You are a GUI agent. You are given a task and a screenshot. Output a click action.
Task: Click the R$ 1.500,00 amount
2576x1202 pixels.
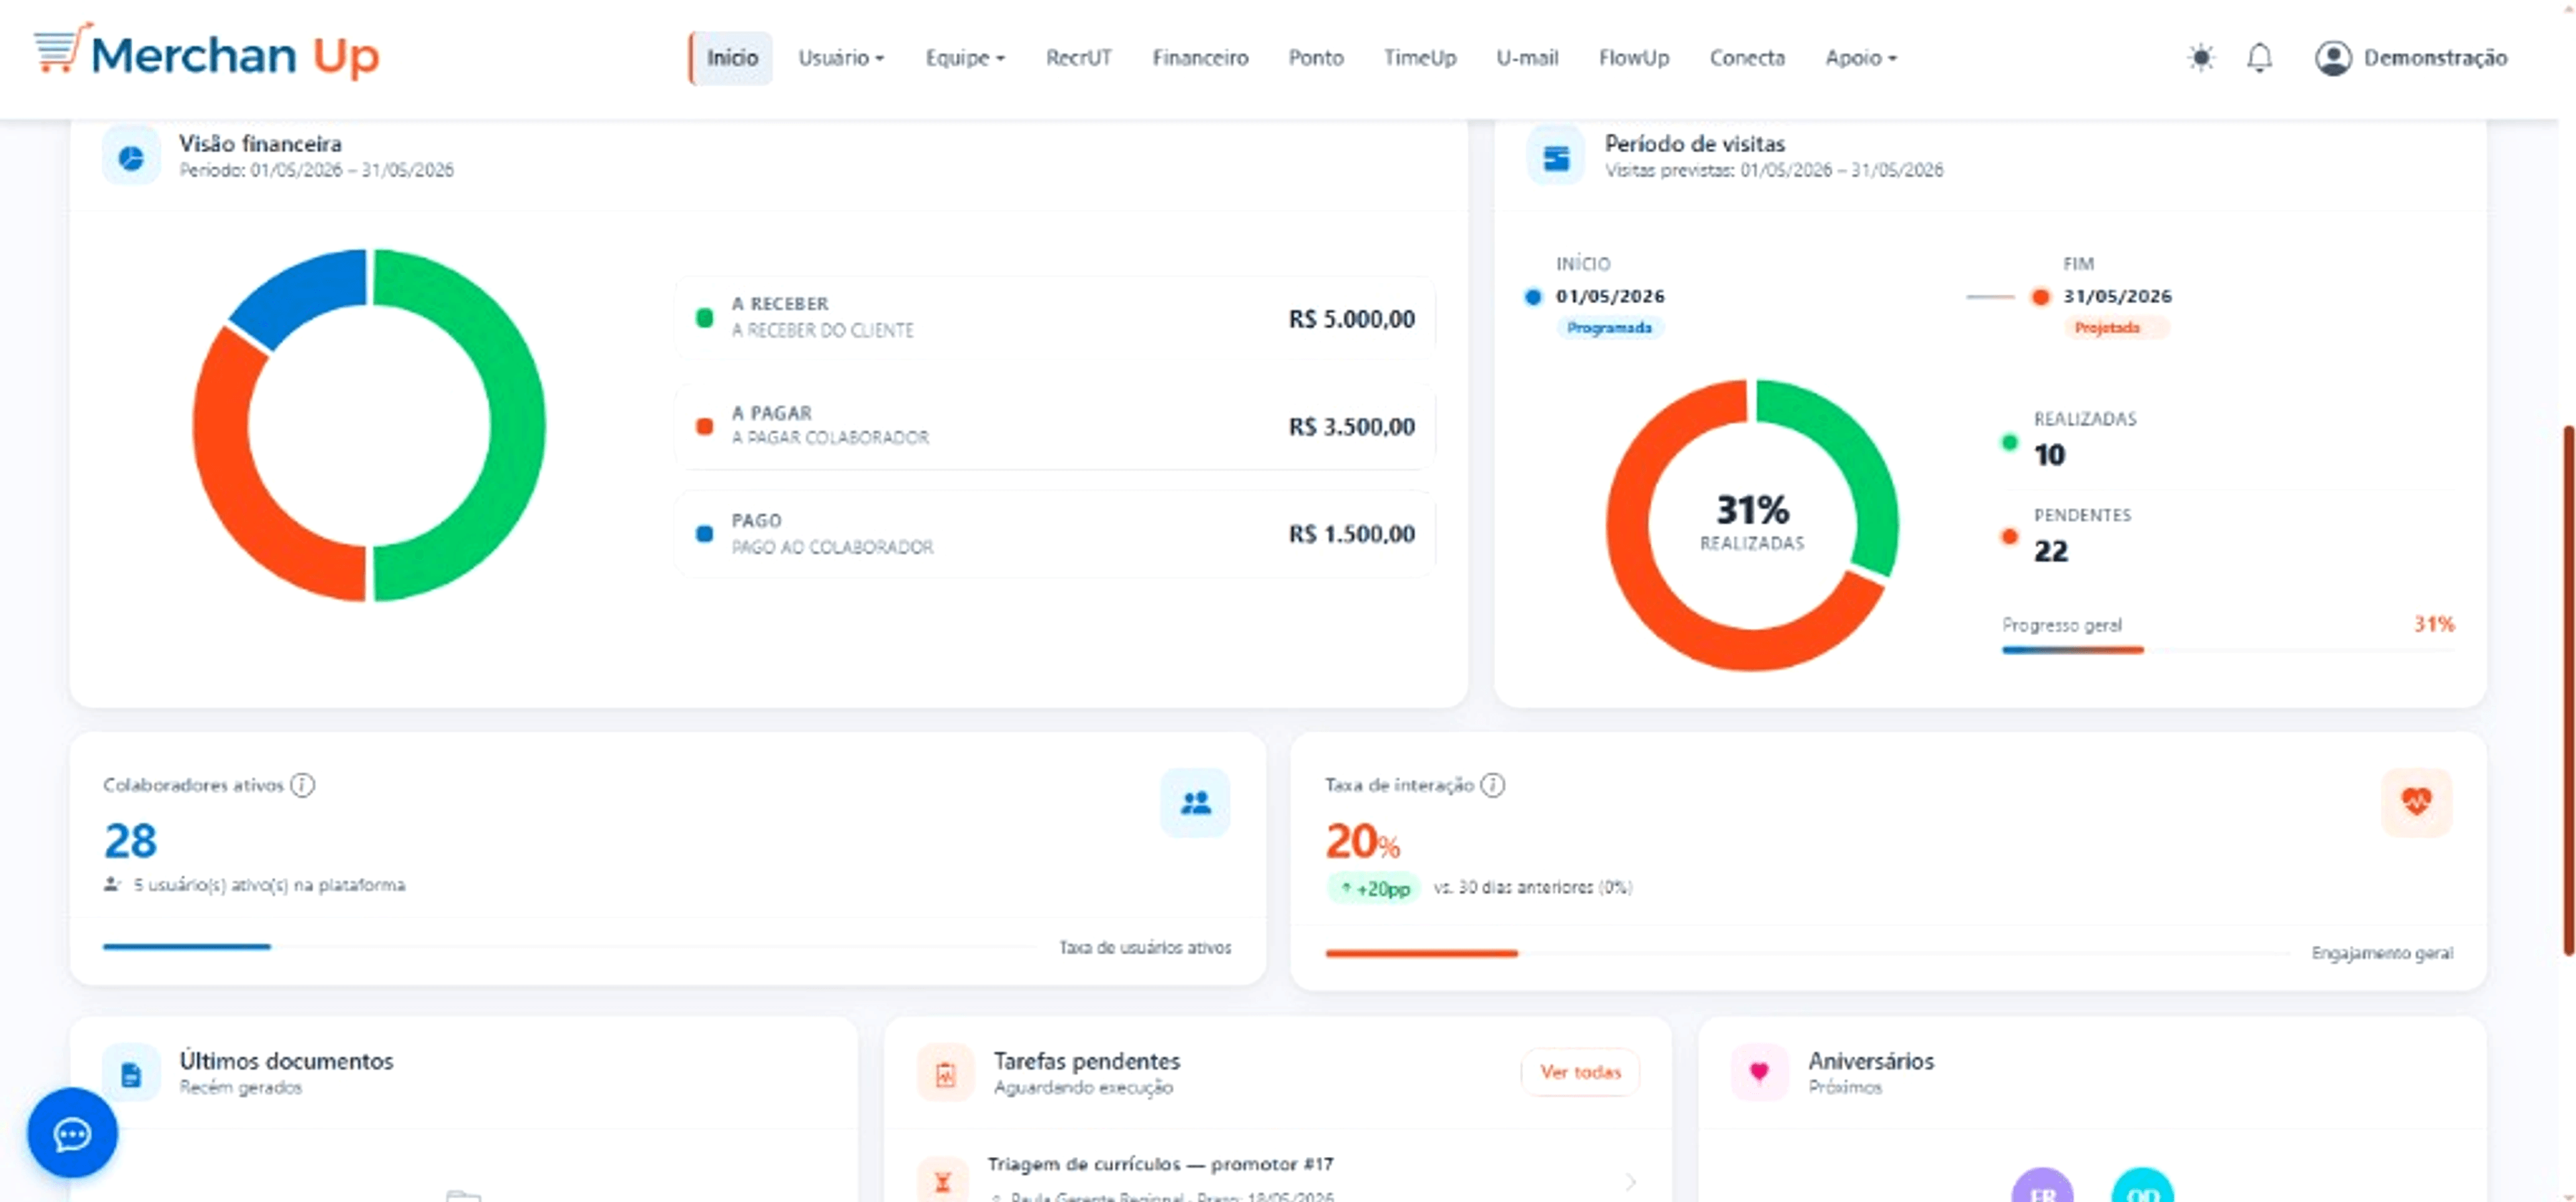[1351, 534]
